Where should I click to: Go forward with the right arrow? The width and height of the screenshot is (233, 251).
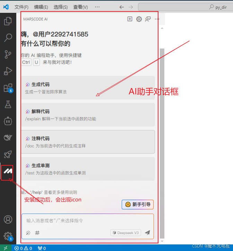tap(131, 7)
